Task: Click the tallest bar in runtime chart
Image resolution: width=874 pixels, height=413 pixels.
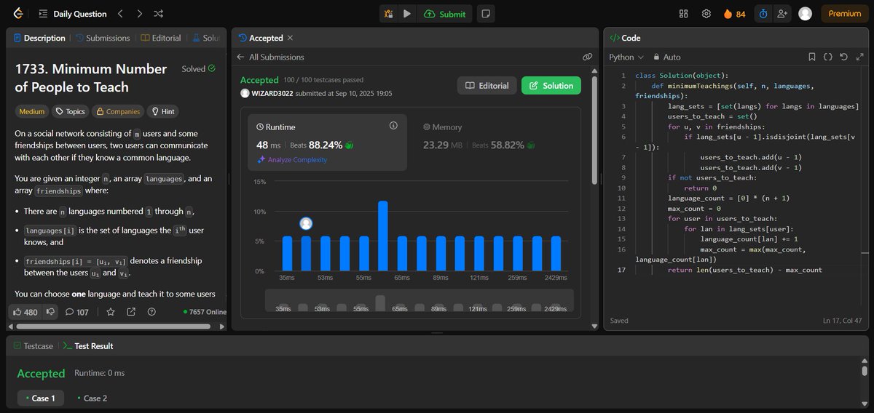Action: tap(382, 236)
